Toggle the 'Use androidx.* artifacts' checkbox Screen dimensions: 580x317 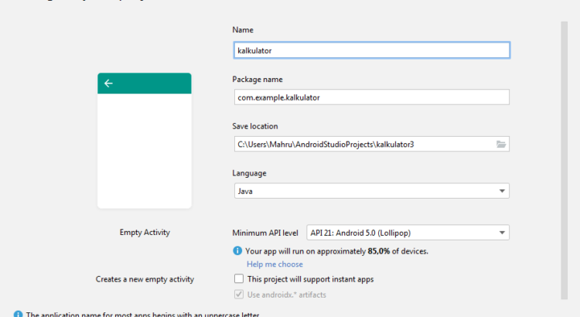(238, 294)
